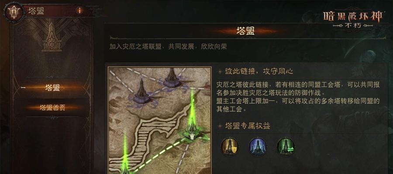
Task: Click the tower map preview image
Action: 160,120
